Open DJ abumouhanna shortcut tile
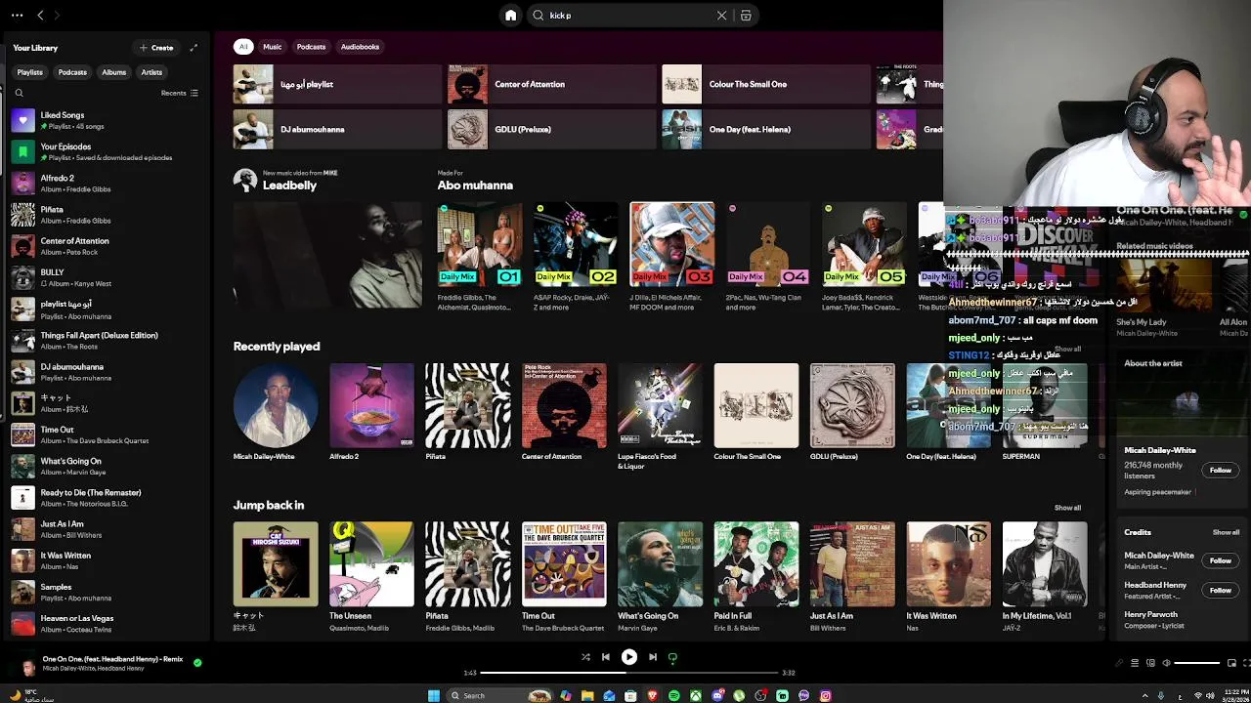This screenshot has height=703, width=1251. point(337,129)
